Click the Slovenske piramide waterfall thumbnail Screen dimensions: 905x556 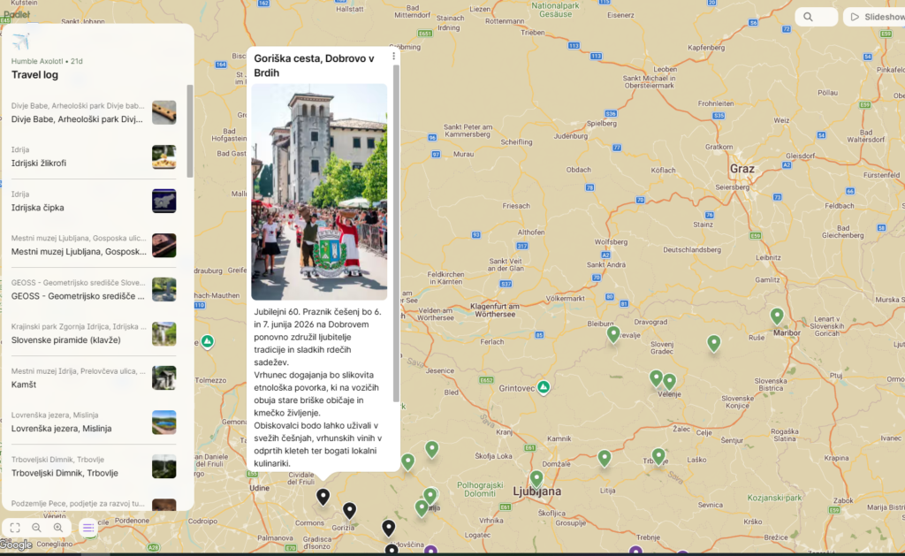coord(164,334)
